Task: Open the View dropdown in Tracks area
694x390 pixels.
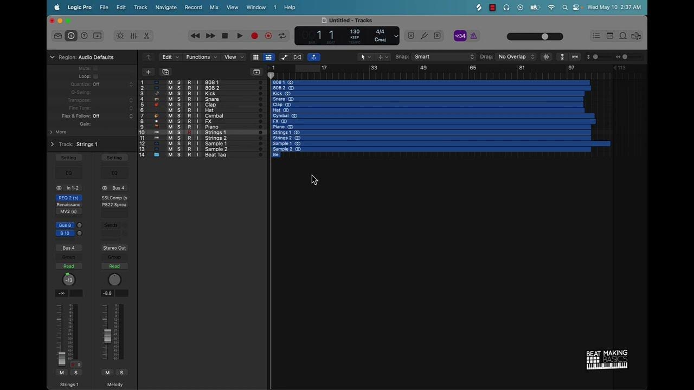Action: [x=234, y=57]
